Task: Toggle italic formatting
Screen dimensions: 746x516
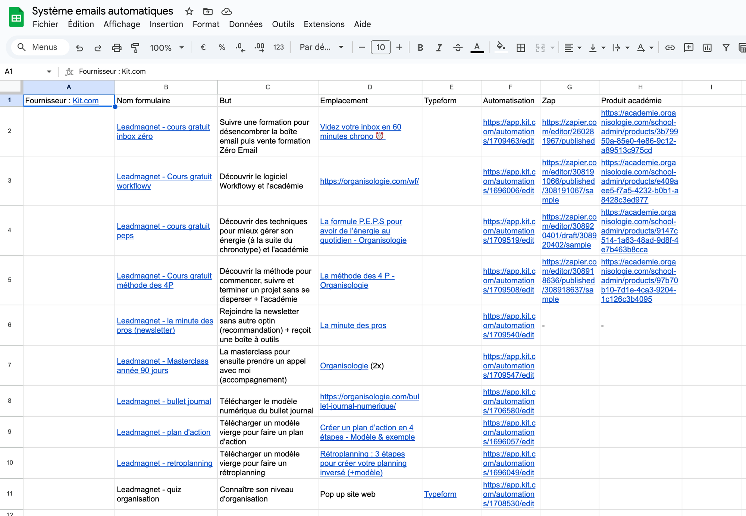Action: 439,48
